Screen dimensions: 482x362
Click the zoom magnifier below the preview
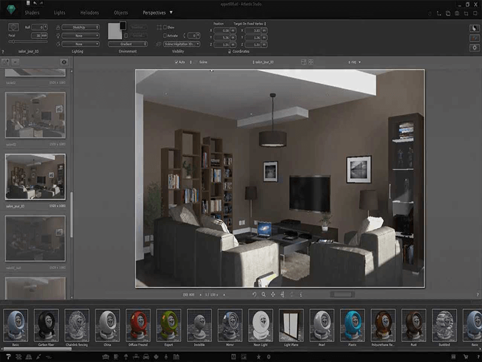tap(263, 294)
